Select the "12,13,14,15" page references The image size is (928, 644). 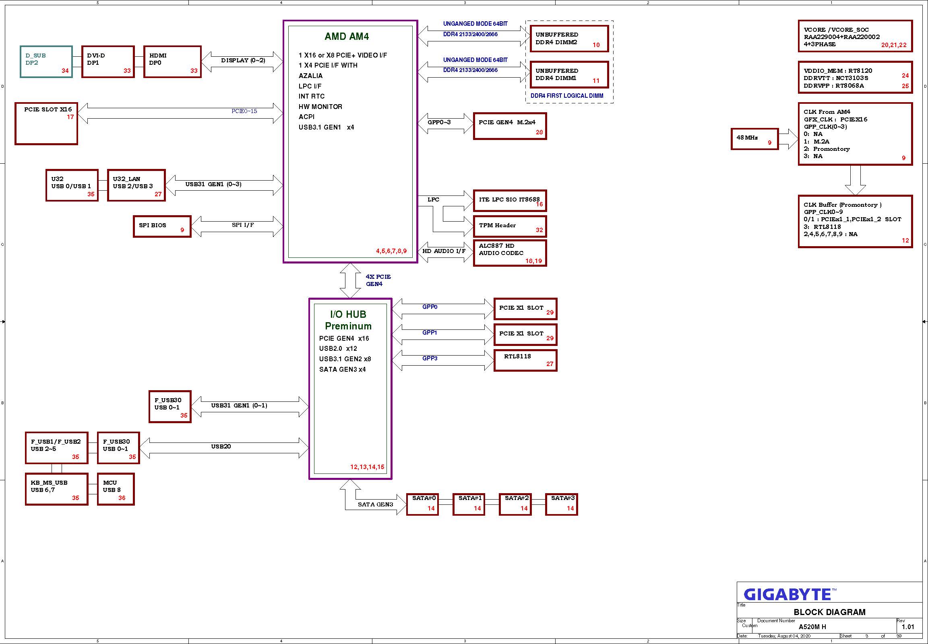[x=367, y=467]
